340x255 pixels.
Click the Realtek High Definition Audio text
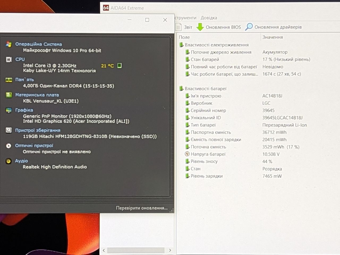click(55, 167)
